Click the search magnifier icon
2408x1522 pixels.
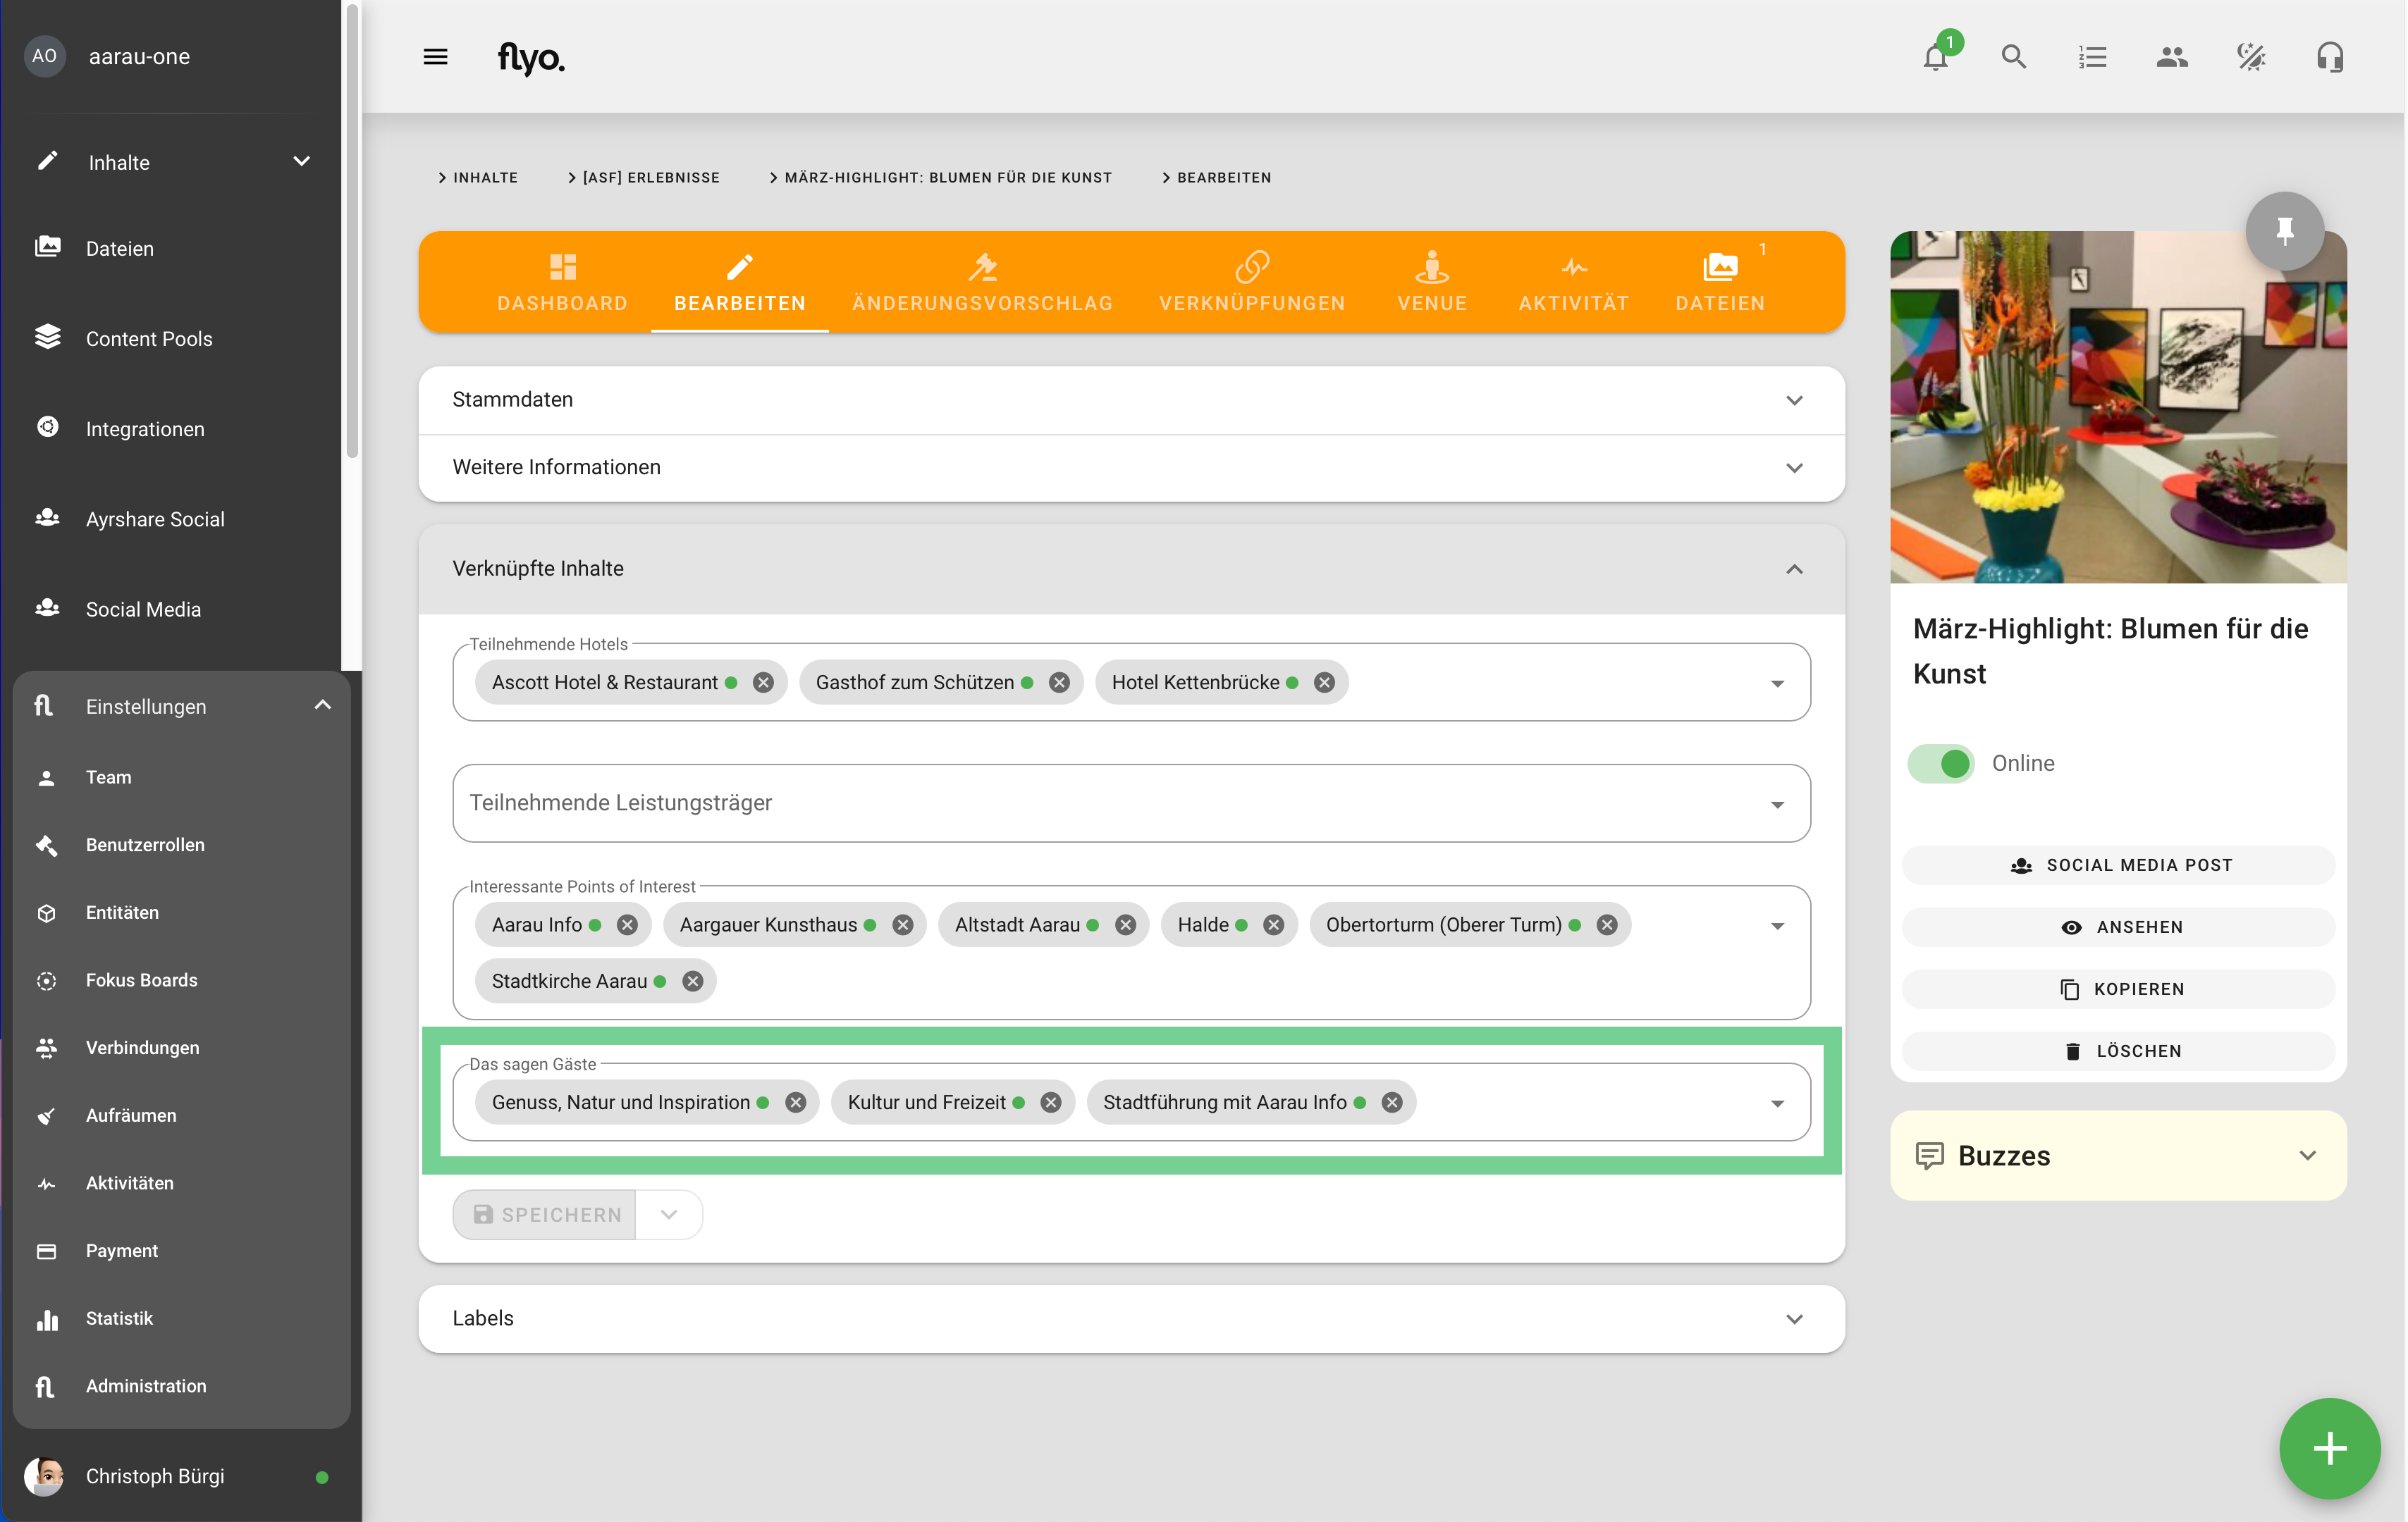[2013, 57]
